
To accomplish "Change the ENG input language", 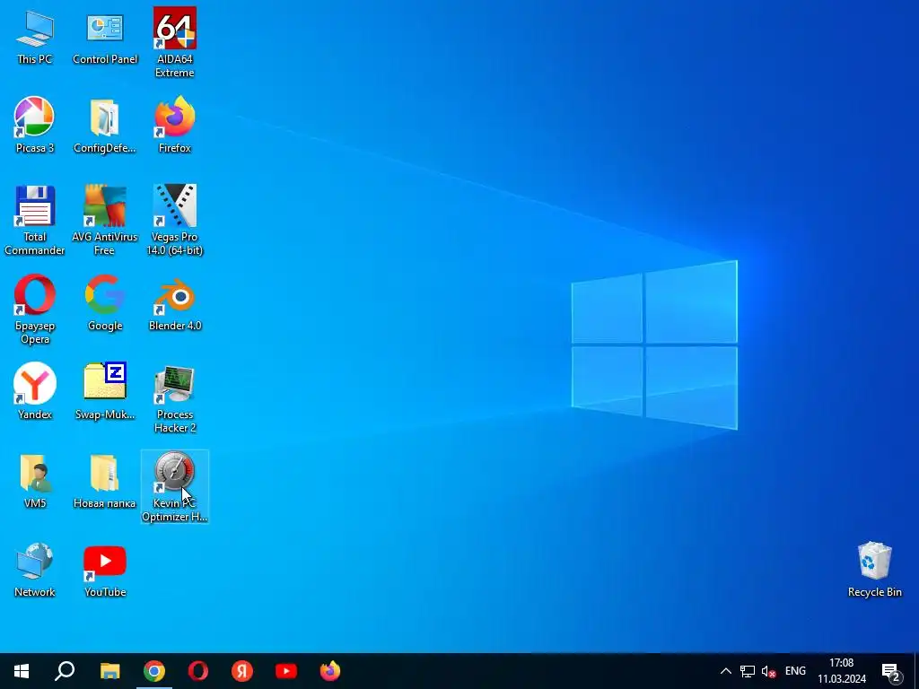I will coord(795,671).
